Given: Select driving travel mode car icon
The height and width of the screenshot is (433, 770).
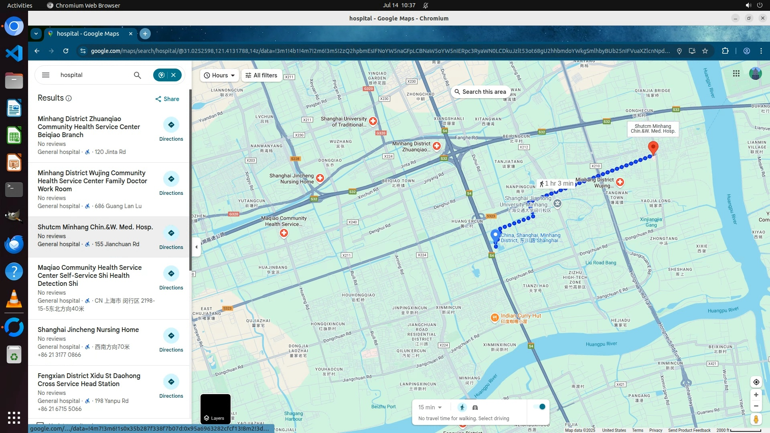Looking at the screenshot, I should [x=475, y=407].
